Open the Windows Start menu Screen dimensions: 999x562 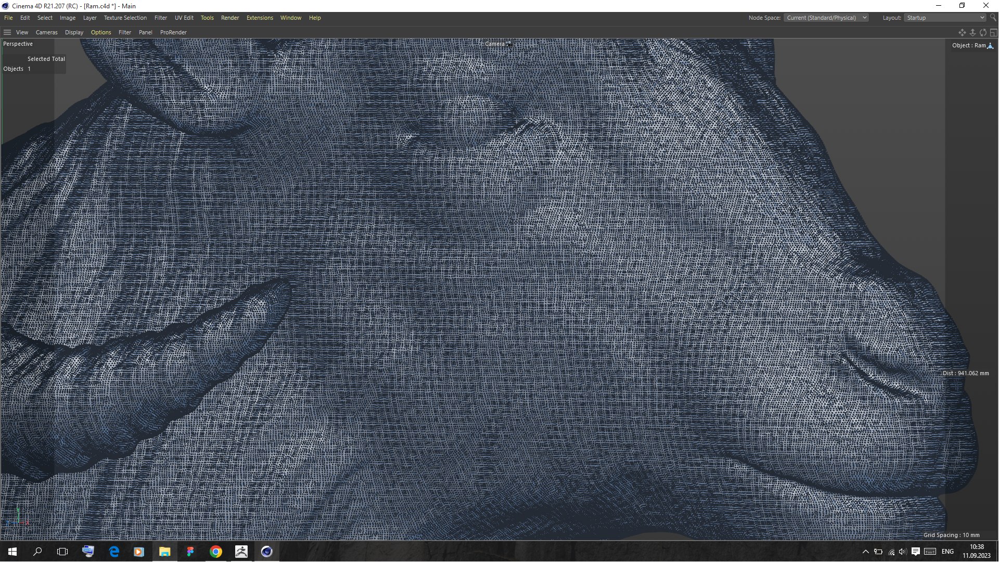(12, 552)
